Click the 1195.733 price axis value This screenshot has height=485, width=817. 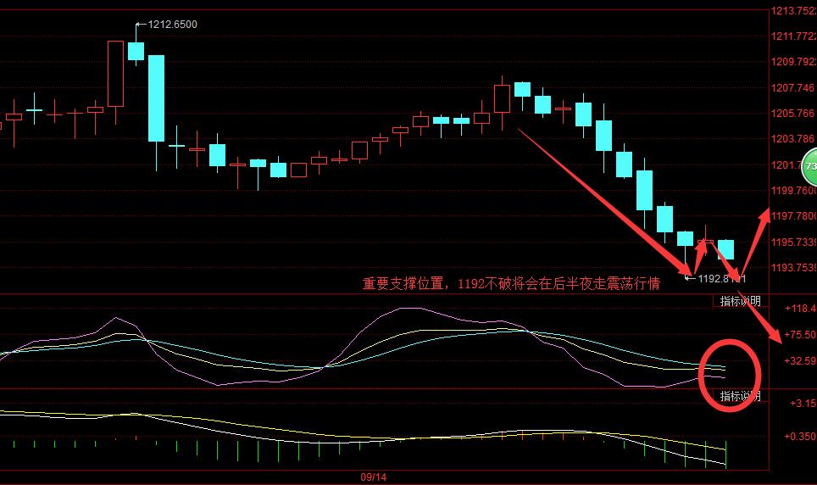point(793,242)
